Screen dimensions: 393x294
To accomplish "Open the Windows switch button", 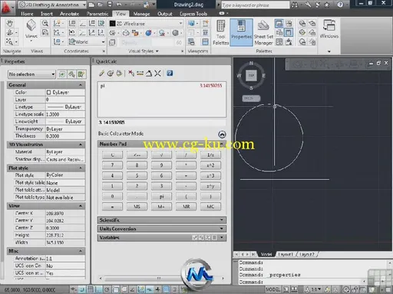I will pos(329,29).
